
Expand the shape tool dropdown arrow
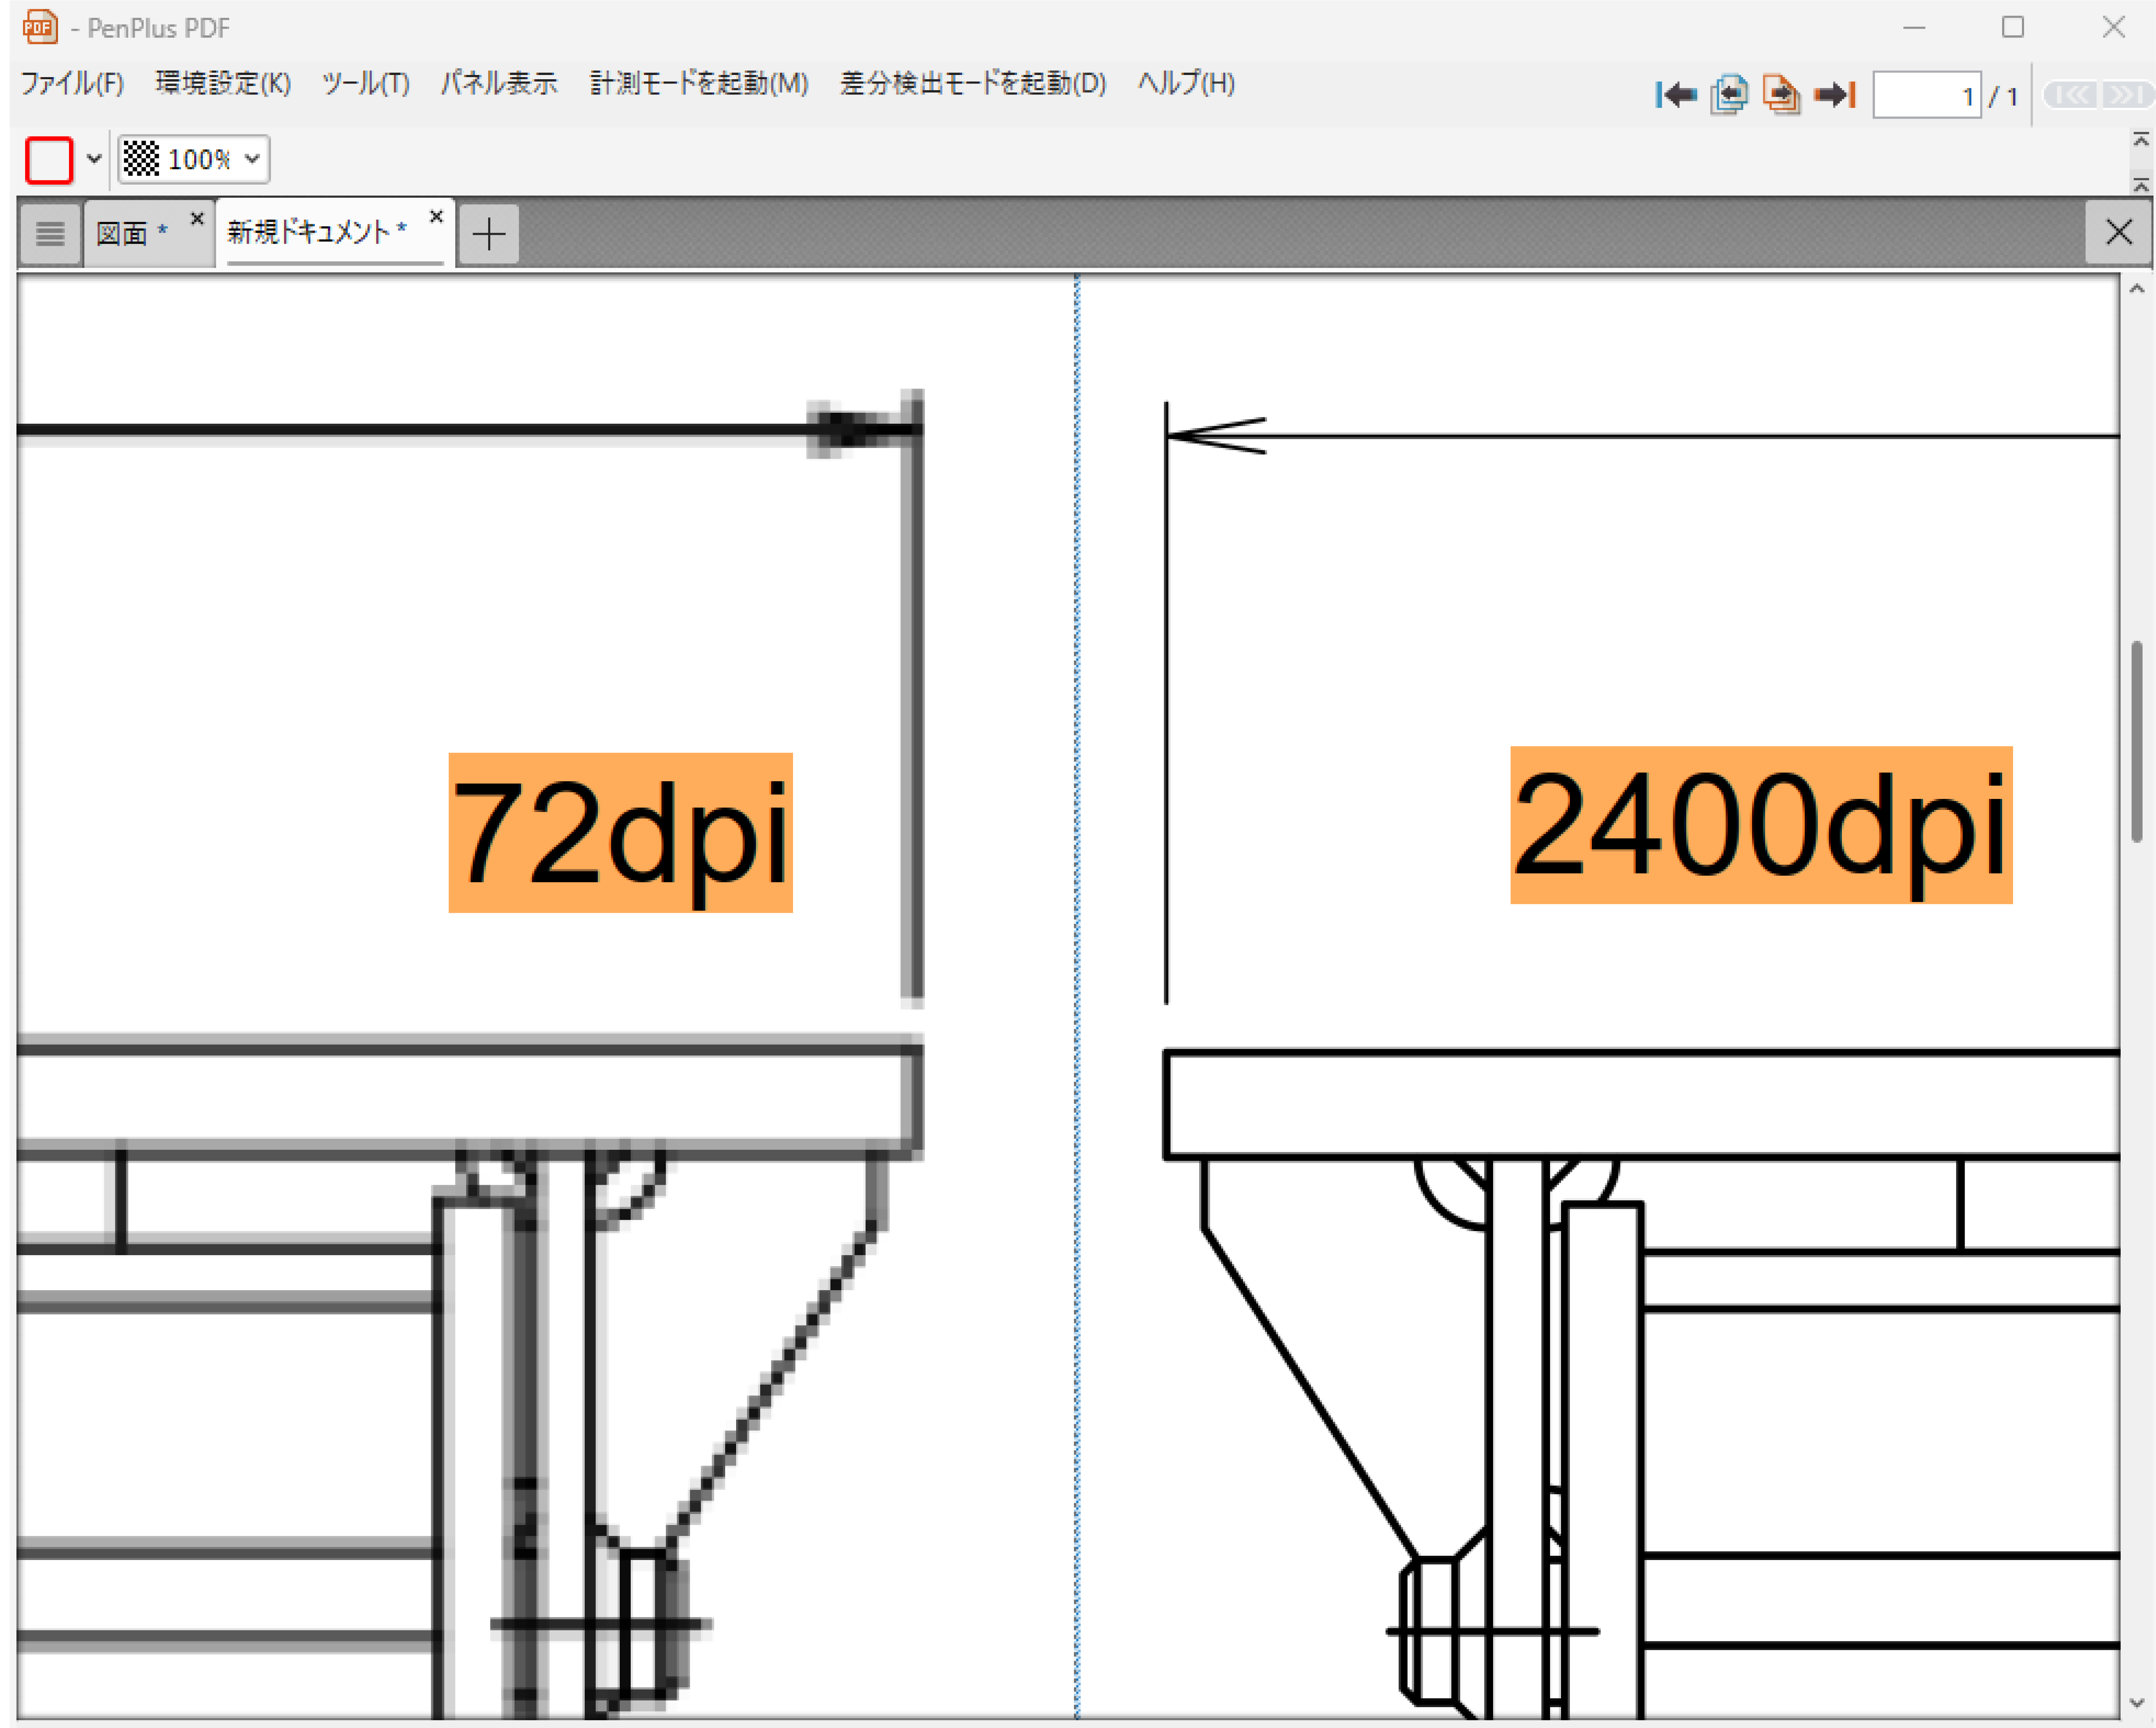94,159
